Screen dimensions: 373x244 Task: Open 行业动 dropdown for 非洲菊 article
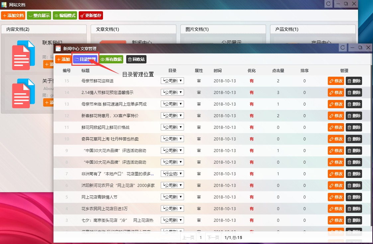point(172,174)
